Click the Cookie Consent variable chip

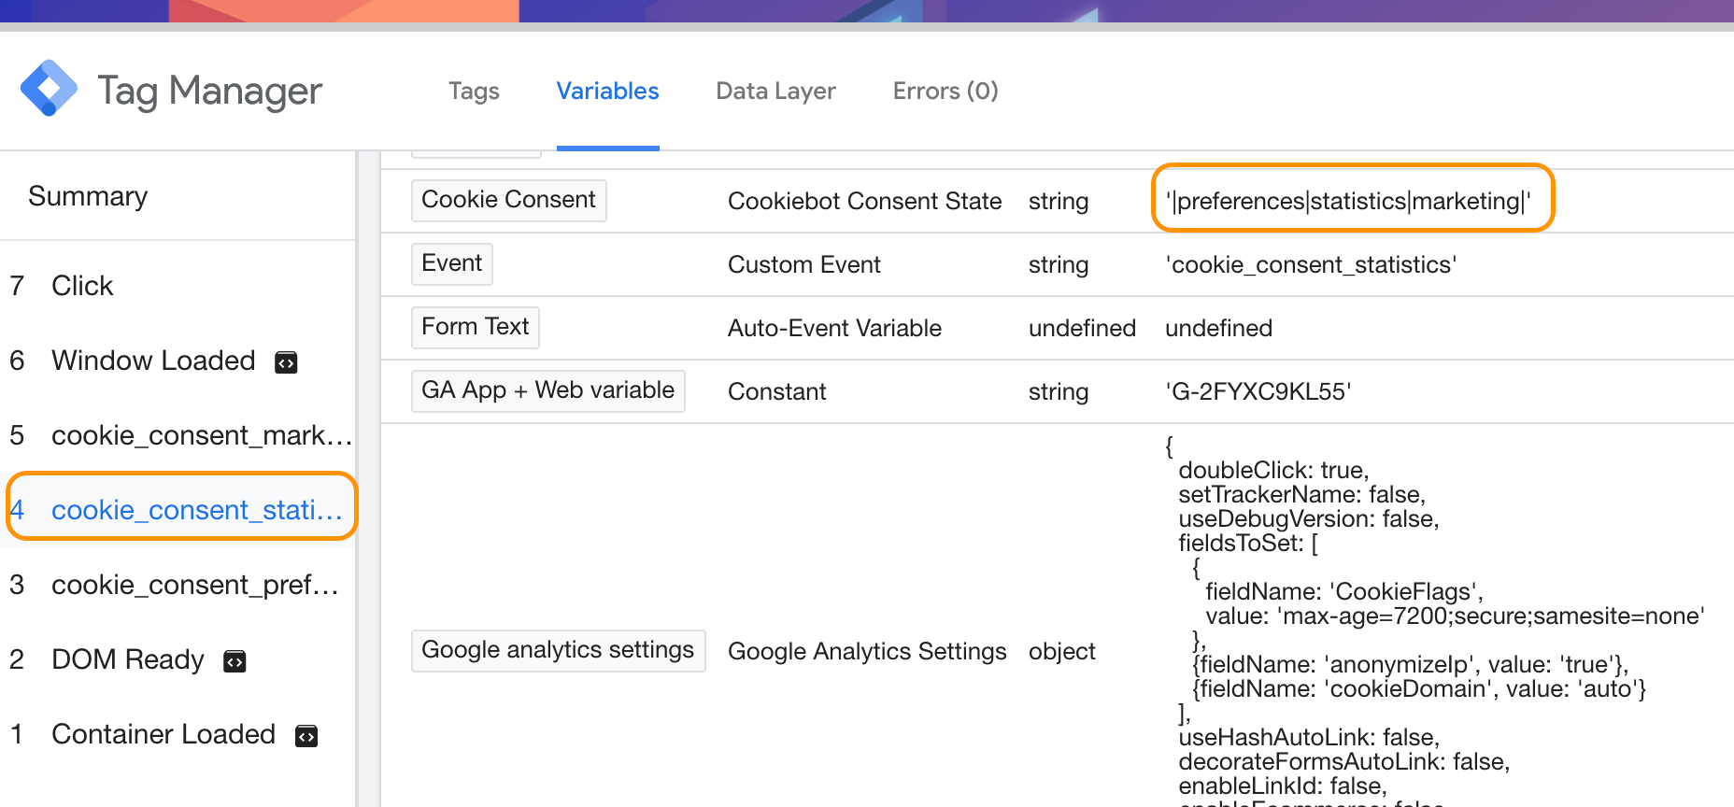[x=509, y=200]
